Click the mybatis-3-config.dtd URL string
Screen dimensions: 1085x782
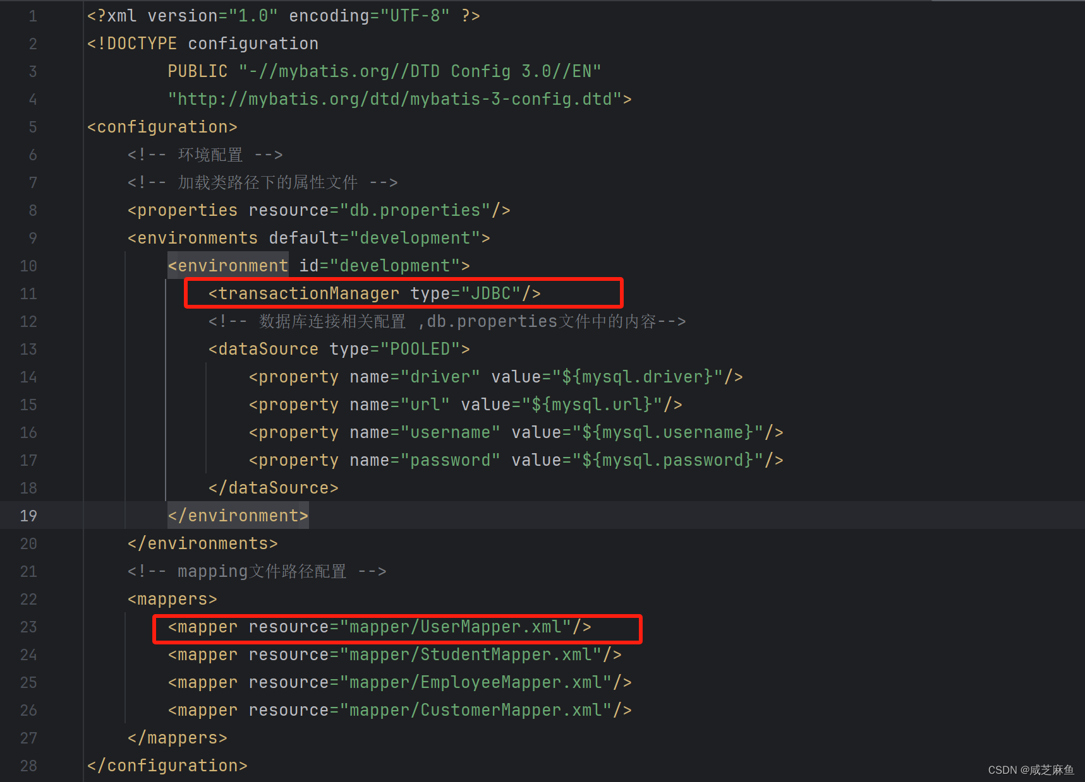[395, 99]
